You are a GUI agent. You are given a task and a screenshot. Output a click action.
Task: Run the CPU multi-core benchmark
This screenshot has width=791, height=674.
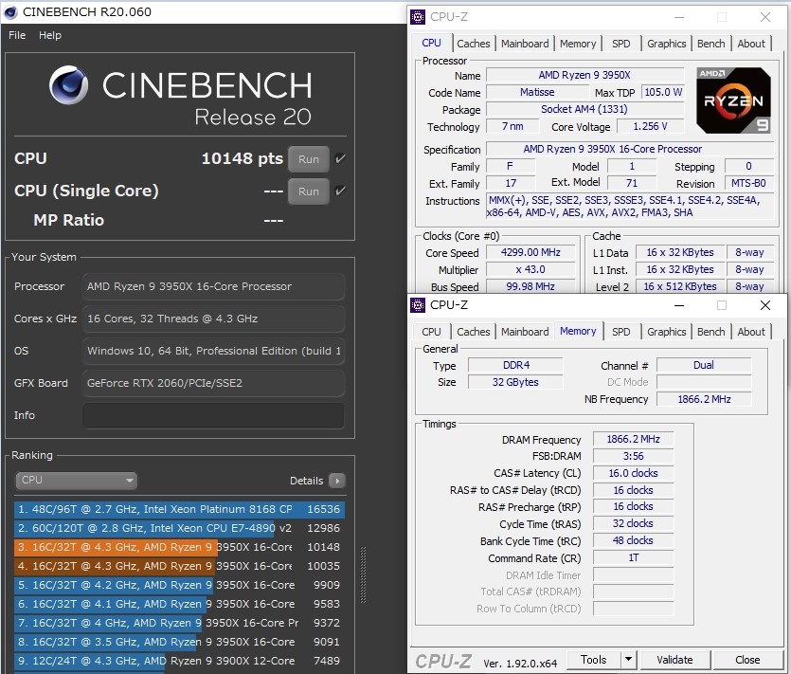(x=309, y=159)
